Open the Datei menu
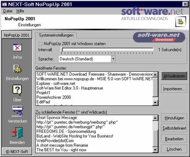 (8, 11)
